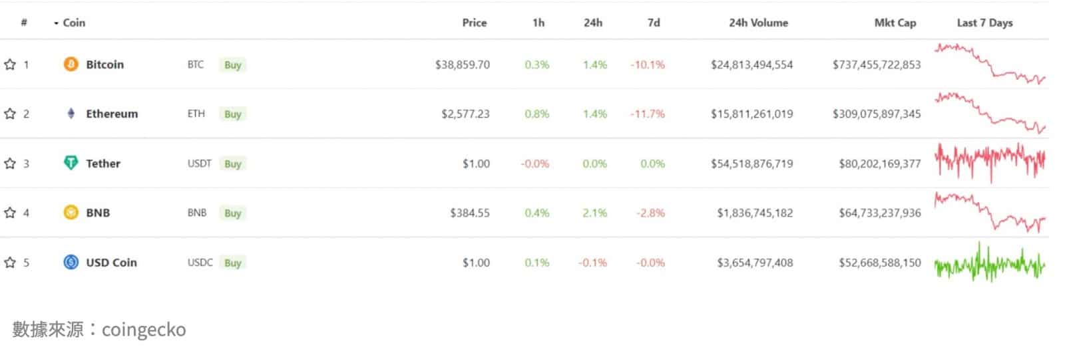Click the Tether logo icon
This screenshot has width=1065, height=361.
click(71, 163)
